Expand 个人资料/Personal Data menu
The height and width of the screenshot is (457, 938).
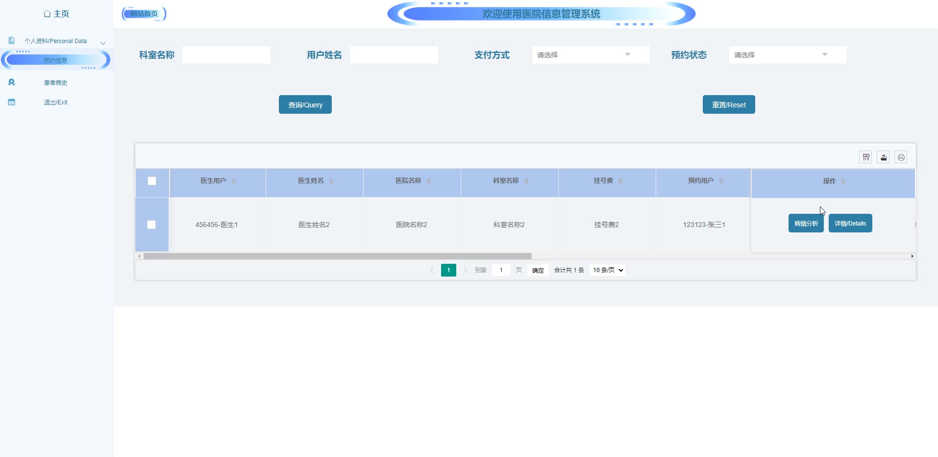[x=55, y=41]
